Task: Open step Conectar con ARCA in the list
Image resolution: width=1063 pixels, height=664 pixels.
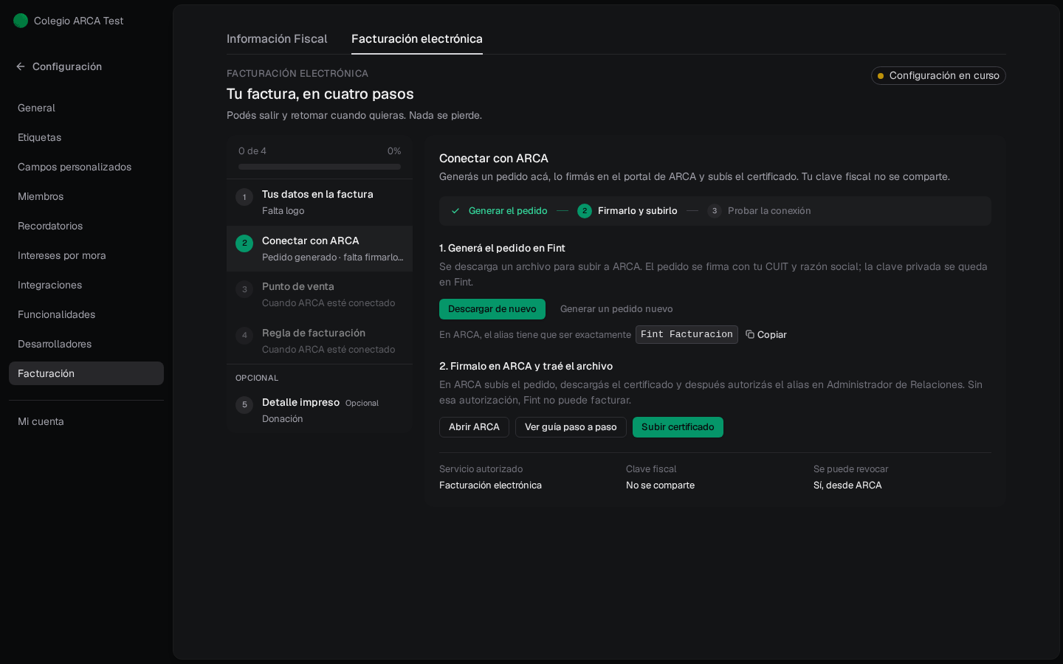Action: tap(320, 249)
